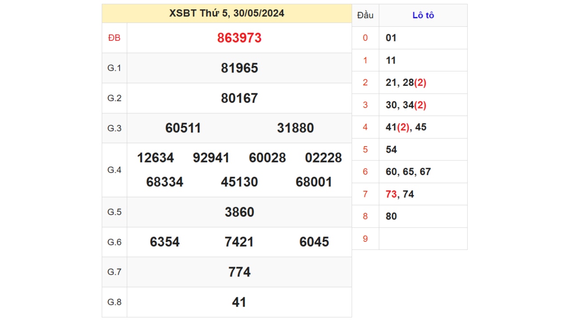Select the G.1 number 81965
This screenshot has height=320, width=569.
[239, 68]
